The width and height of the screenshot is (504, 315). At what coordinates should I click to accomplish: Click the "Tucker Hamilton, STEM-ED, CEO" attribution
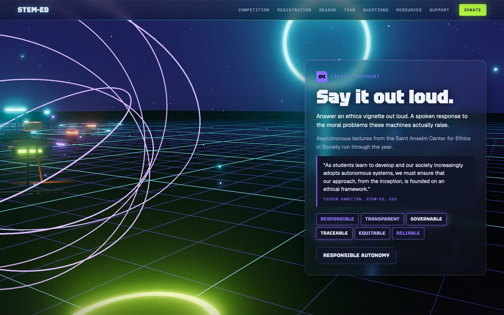coord(360,199)
